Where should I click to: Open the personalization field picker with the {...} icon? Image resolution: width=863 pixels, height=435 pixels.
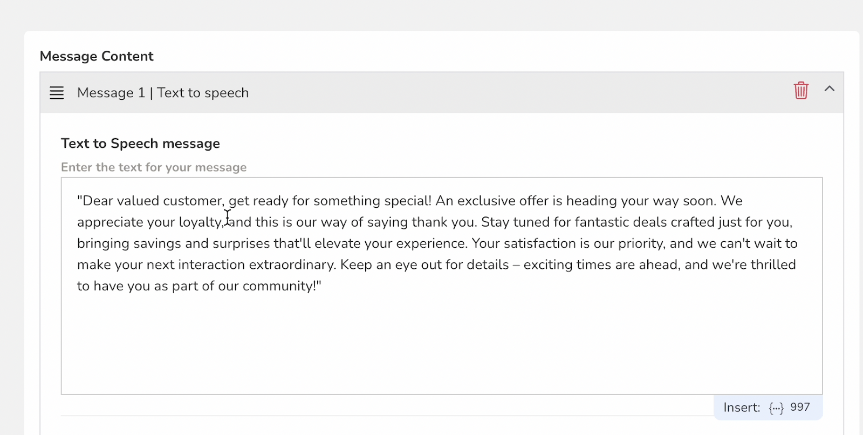coord(776,407)
